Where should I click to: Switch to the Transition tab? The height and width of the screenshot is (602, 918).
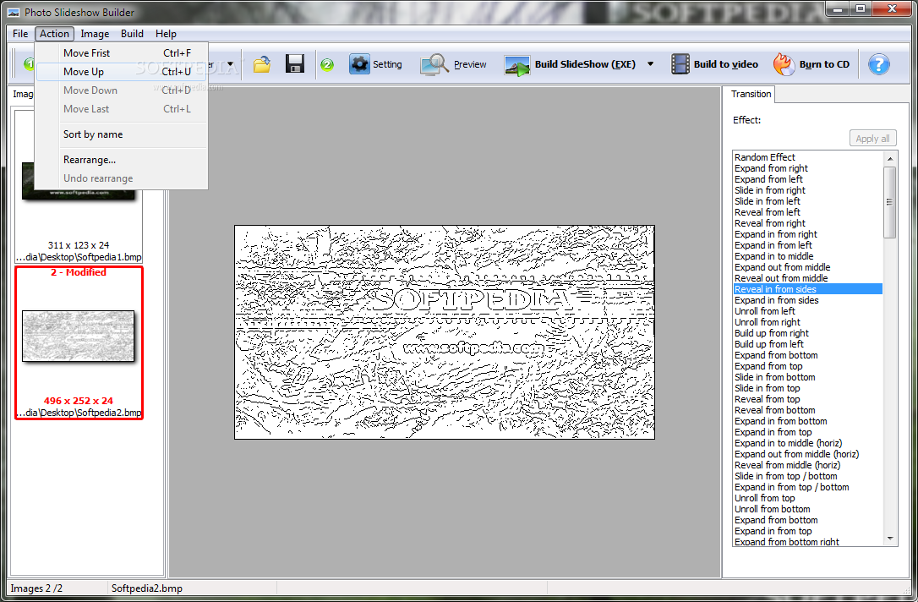pos(751,94)
